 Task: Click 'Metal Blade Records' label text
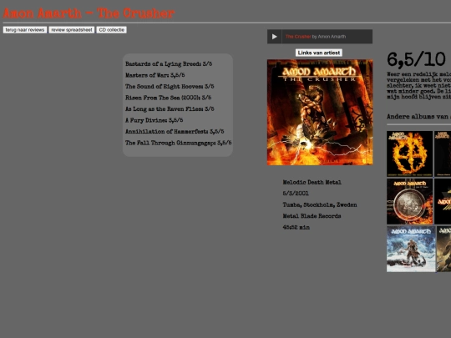312,216
